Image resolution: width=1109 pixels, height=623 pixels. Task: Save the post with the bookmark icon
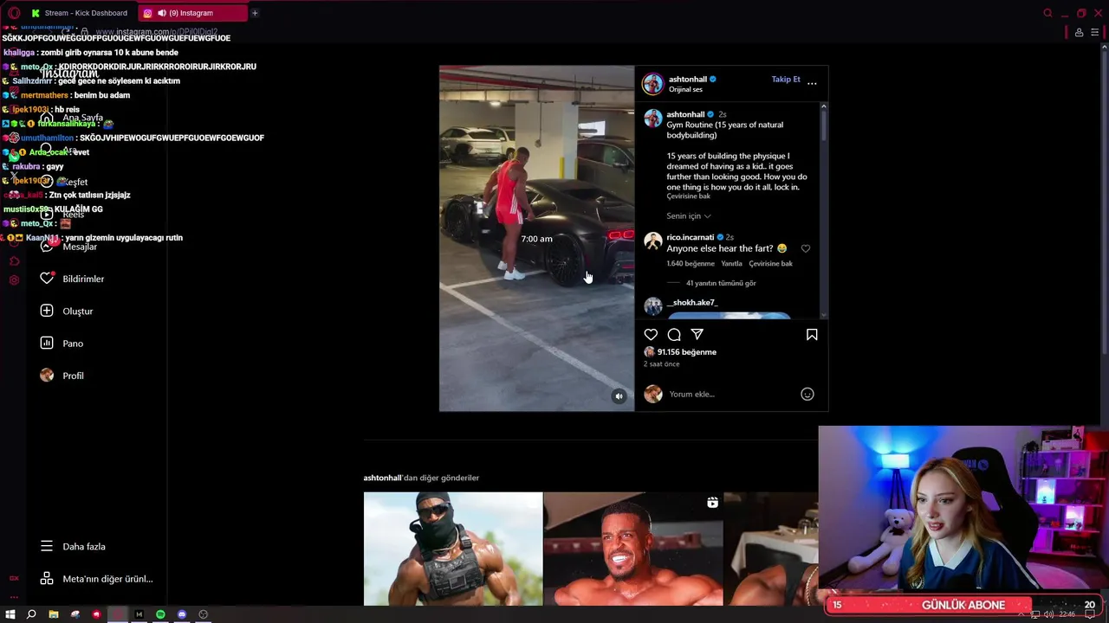[x=812, y=335]
